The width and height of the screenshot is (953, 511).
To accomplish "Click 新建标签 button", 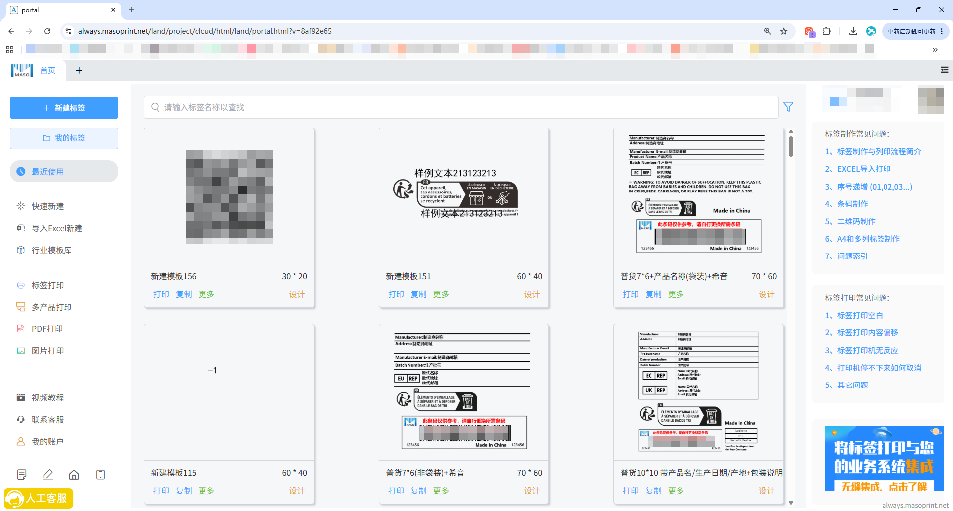I will [64, 108].
